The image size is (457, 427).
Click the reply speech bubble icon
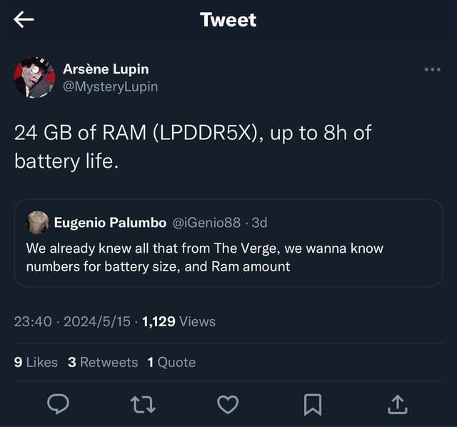click(58, 405)
